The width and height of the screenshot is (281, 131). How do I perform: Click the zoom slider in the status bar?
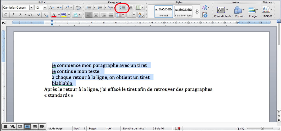pos(262,128)
